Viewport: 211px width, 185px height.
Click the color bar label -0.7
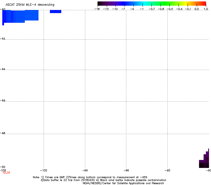(x=152, y=9)
